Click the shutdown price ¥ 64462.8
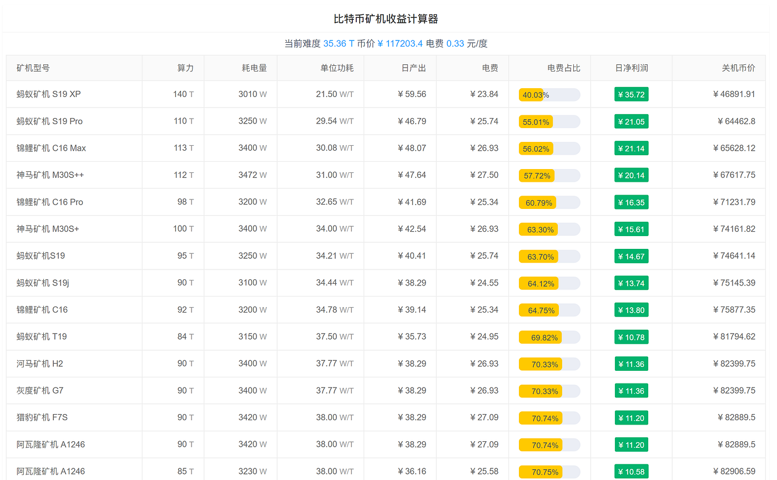The width and height of the screenshot is (777, 480). 736,121
